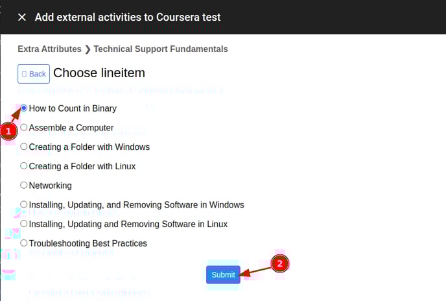The image size is (446, 301).
Task: Select the How to Count in Binary option
Action: (x=24, y=108)
